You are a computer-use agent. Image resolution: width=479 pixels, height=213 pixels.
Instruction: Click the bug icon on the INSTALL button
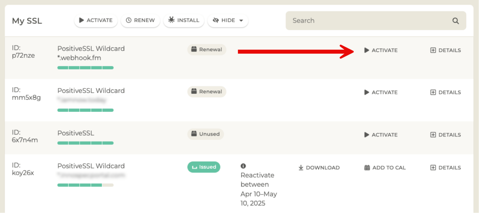(x=171, y=20)
